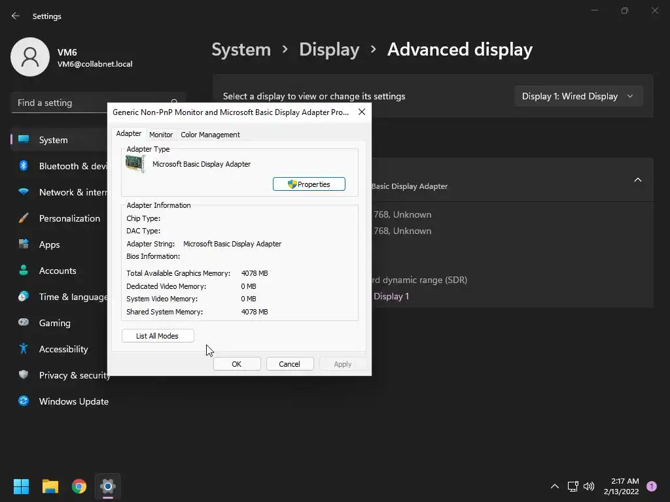Click the volume speaker tray icon
This screenshot has height=502, width=670.
589,486
